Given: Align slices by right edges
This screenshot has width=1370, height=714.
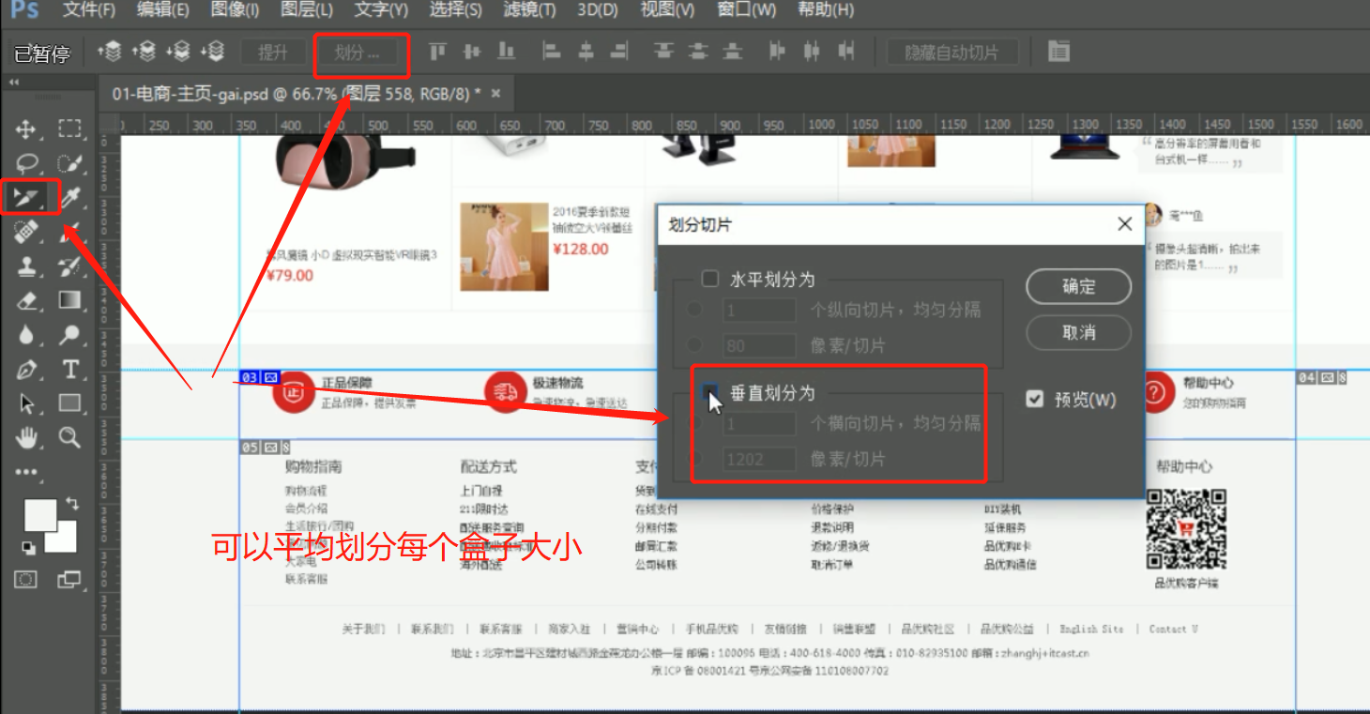Looking at the screenshot, I should pos(619,52).
